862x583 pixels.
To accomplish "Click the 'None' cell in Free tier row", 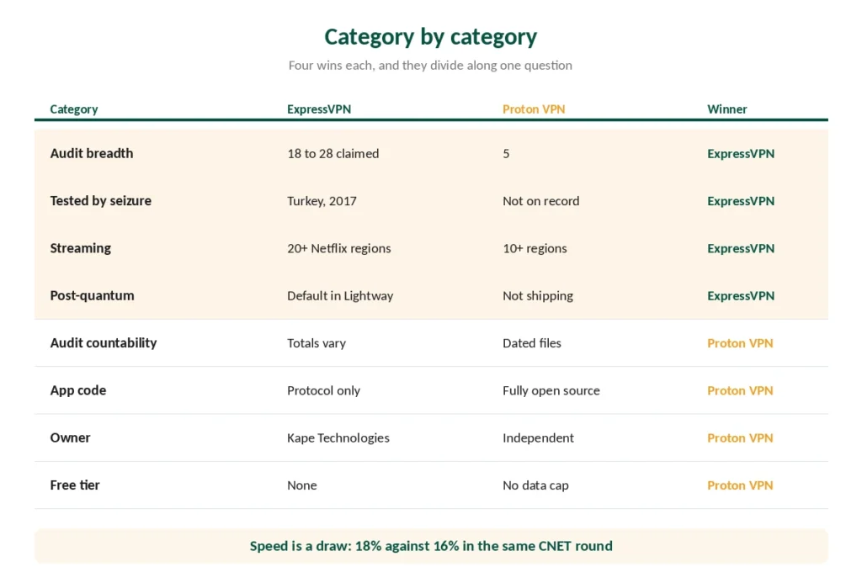I will [302, 485].
